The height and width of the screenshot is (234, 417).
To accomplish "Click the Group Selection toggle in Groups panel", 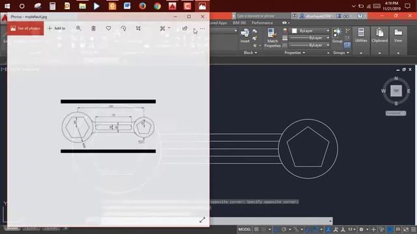I will coord(347,45).
